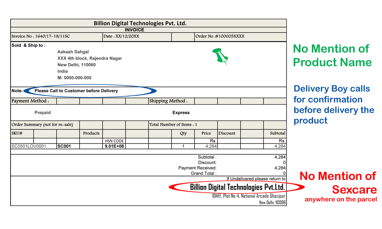Click the SC001 product cell
Image resolution: width=382 pixels, height=229 pixels.
(x=64, y=146)
